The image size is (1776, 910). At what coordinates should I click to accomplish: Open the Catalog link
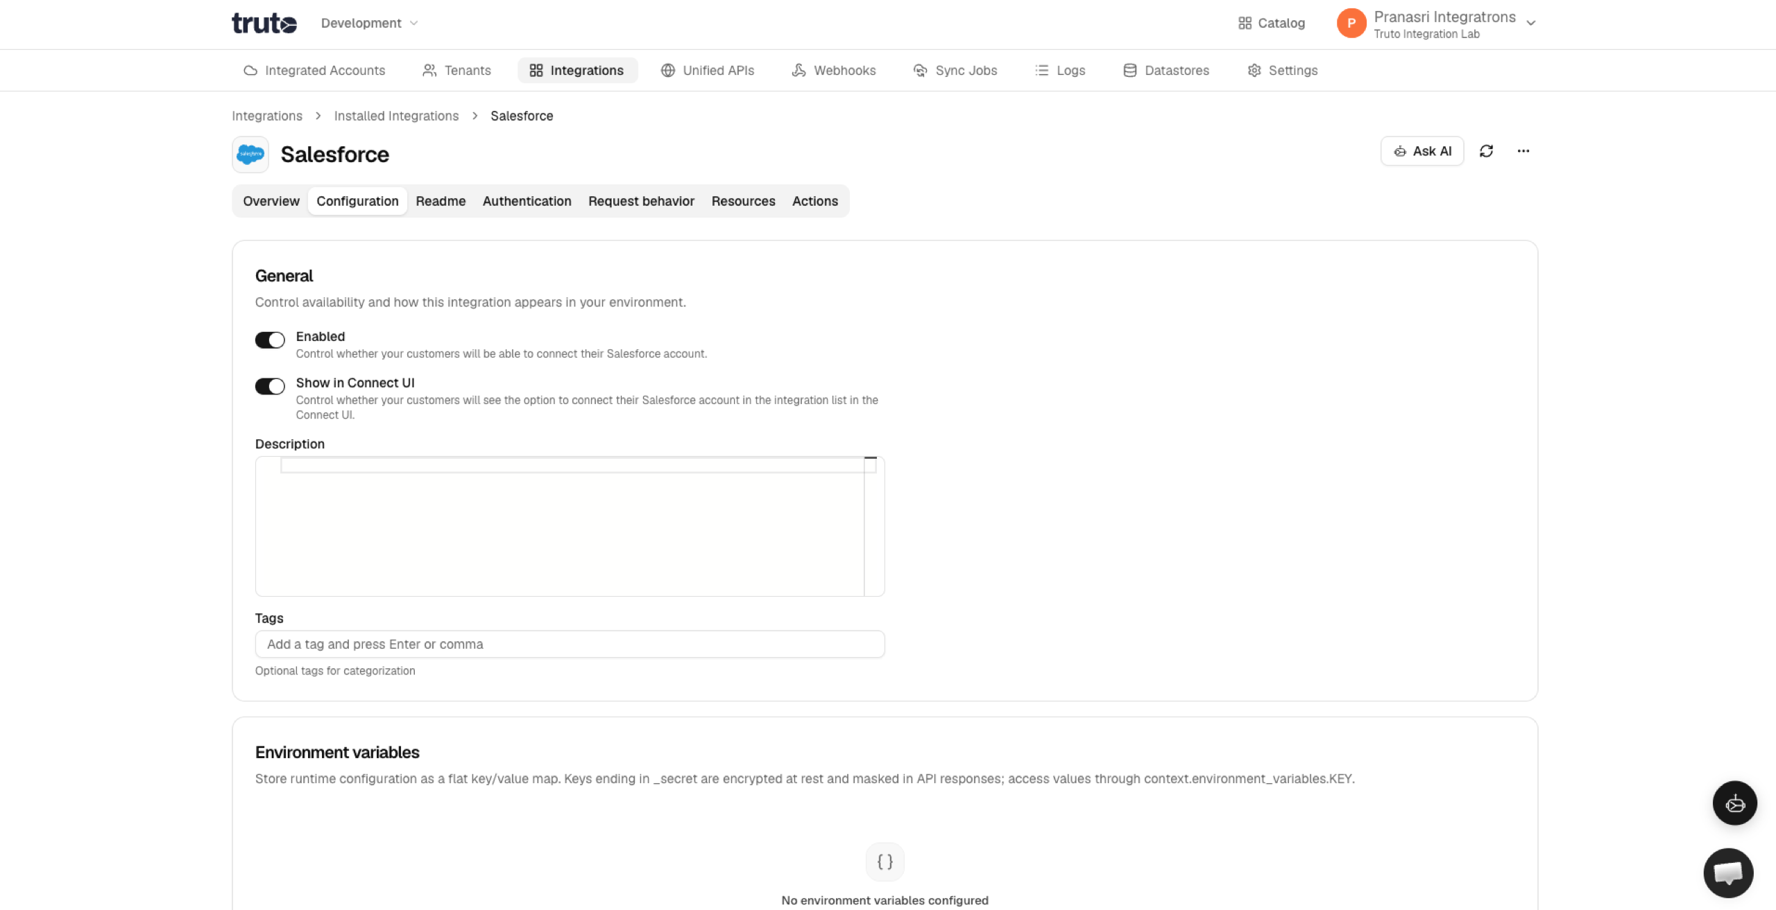click(x=1272, y=23)
